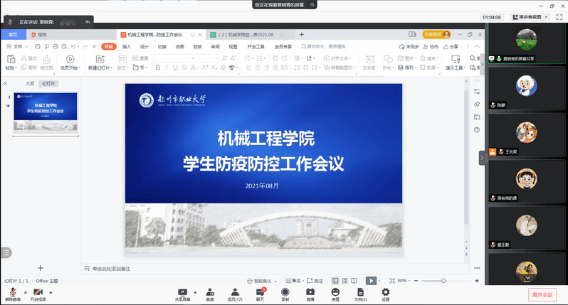Open the meeting Members (17) list
This screenshot has height=305, width=568.
tap(234, 291)
